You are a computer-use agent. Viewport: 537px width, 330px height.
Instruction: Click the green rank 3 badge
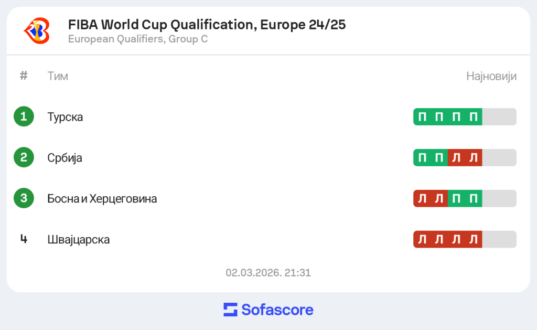click(x=24, y=198)
